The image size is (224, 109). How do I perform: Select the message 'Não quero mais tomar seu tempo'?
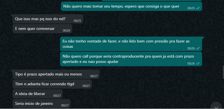tap(131, 6)
